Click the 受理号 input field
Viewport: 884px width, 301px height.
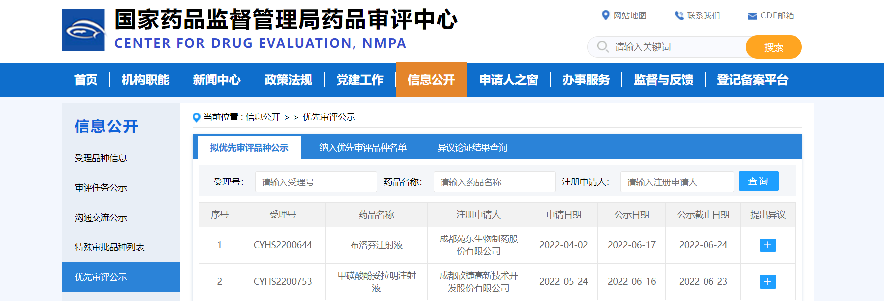pos(316,182)
